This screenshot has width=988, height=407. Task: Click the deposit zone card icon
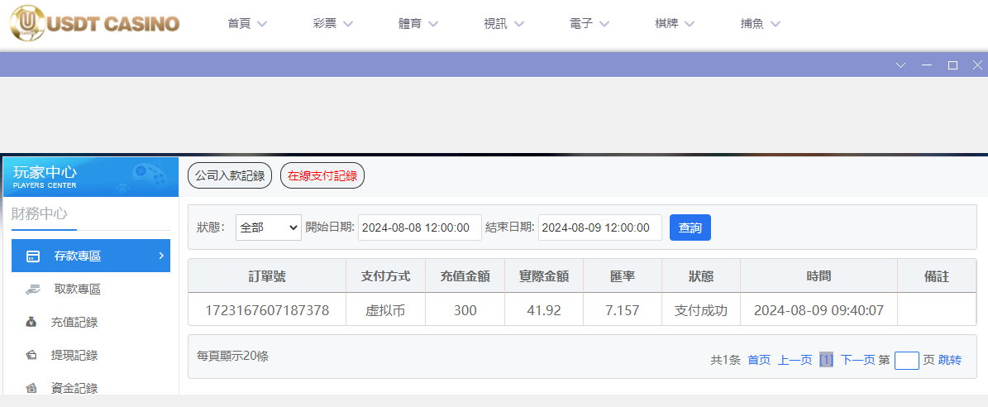(33, 256)
